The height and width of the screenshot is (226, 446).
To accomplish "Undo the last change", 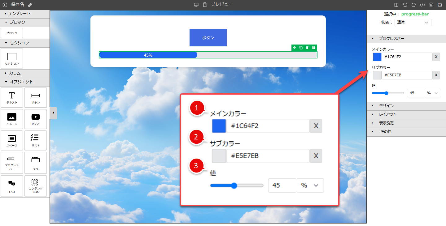I will coord(406,5).
